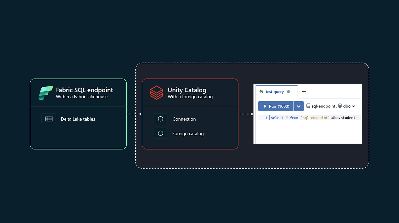Viewport: 399px width, 223px height.
Task: Click the gray status dot on test-query tab
Action: click(x=289, y=92)
